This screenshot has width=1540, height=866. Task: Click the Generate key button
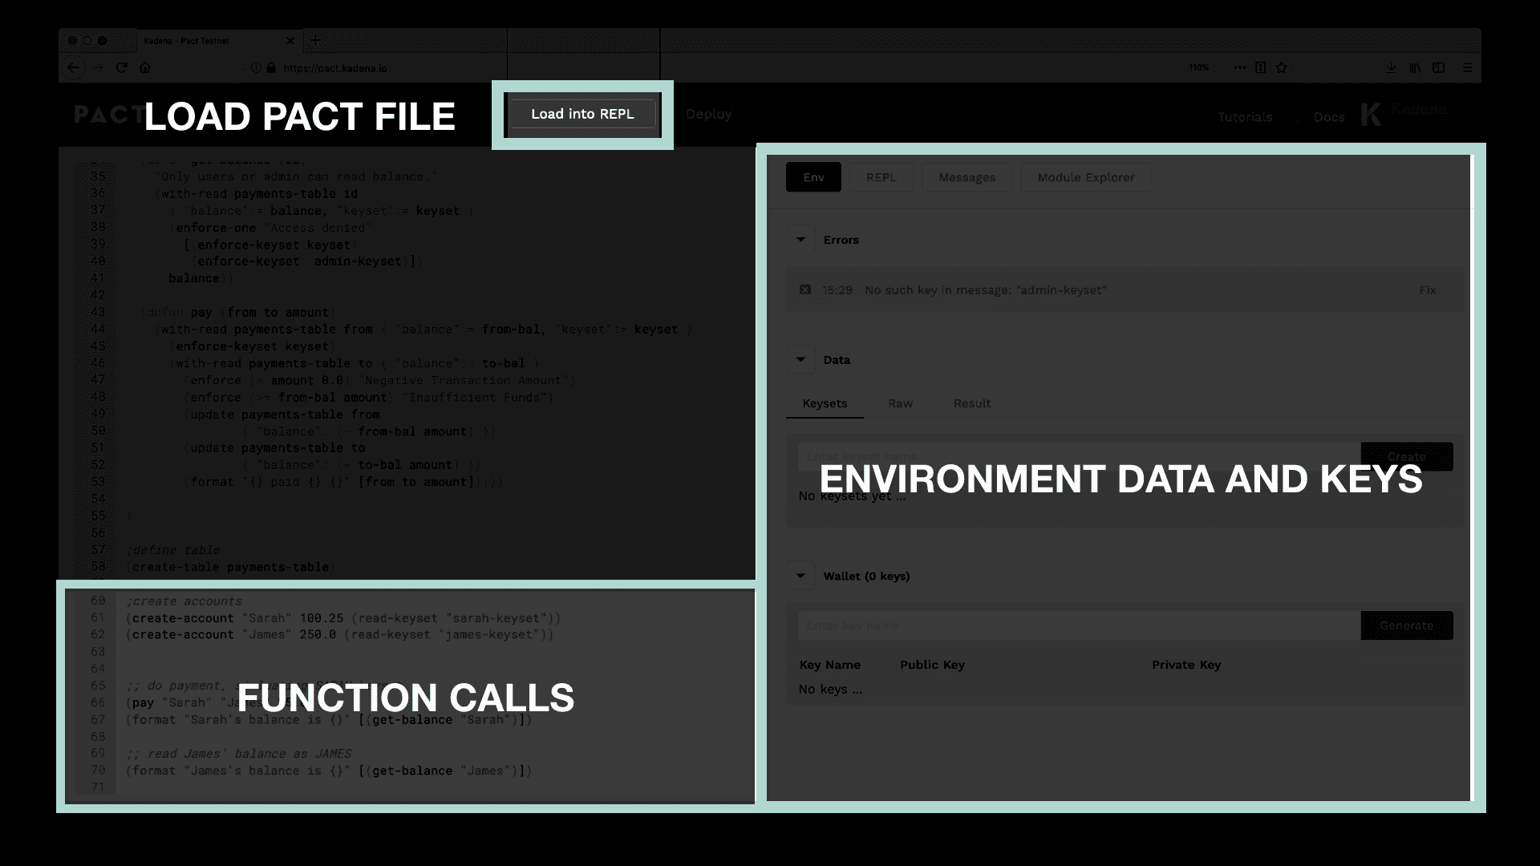[1407, 625]
